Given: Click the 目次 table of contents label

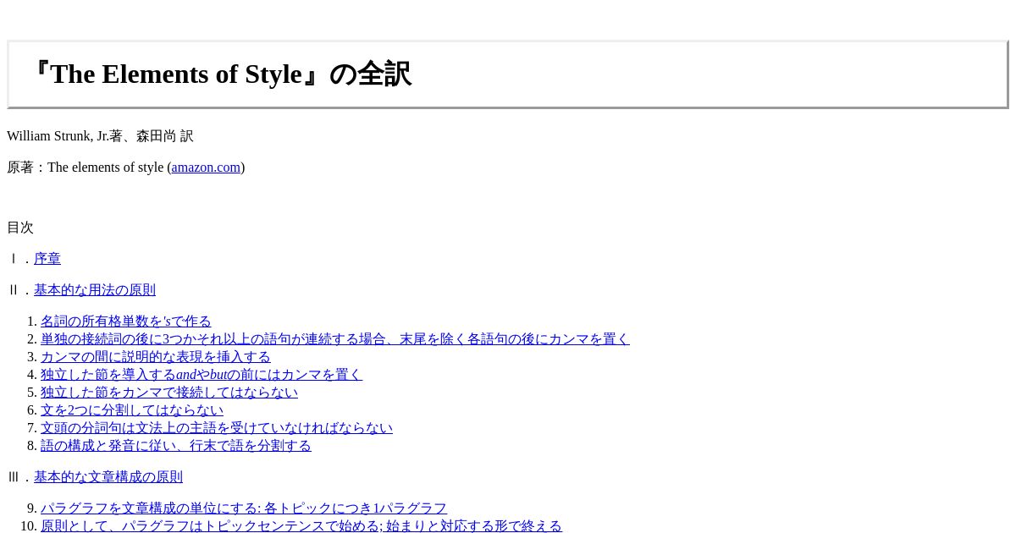Looking at the screenshot, I should [x=20, y=228].
